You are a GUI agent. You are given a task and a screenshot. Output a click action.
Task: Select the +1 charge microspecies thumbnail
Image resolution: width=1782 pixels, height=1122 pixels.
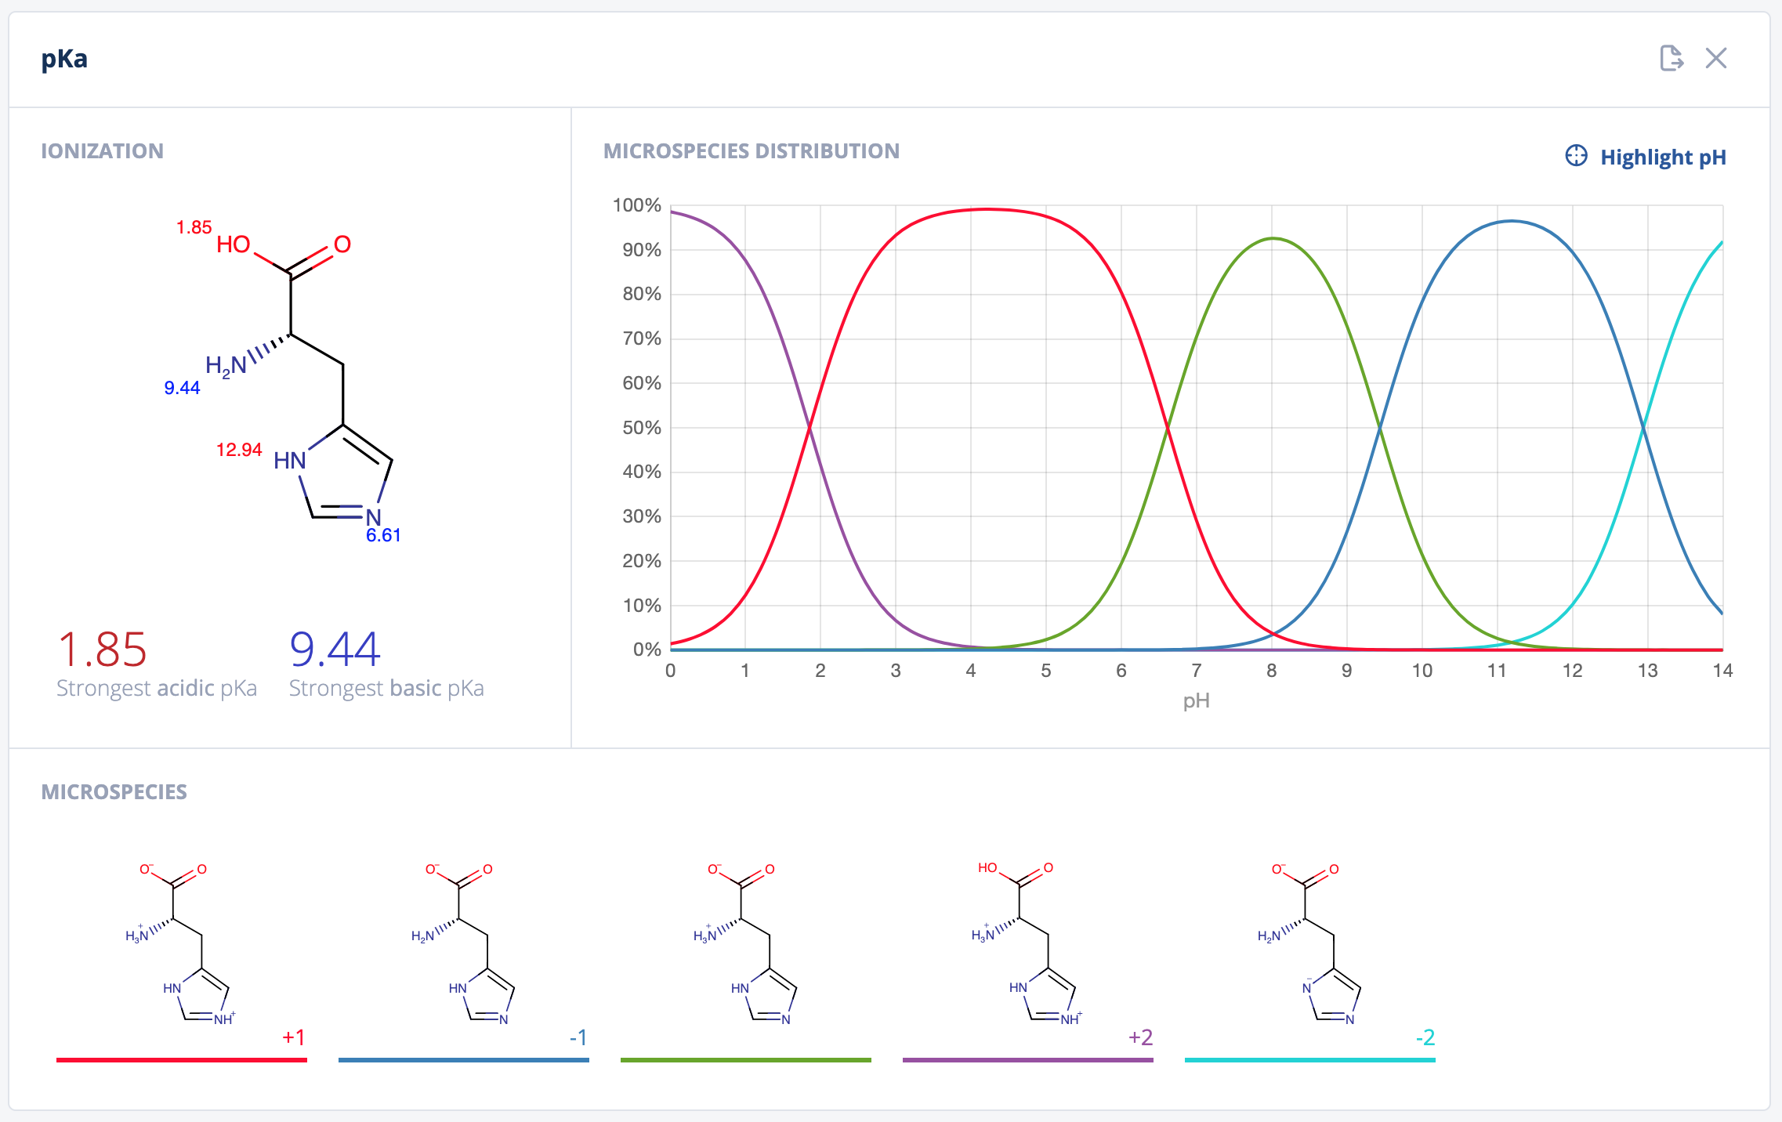[181, 944]
